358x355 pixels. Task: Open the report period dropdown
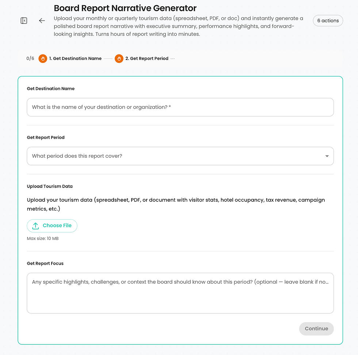pos(180,156)
